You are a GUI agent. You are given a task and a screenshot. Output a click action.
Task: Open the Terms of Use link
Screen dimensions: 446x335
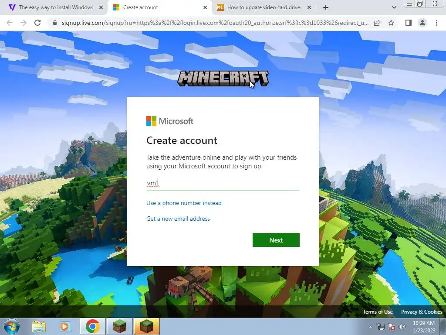point(378,311)
